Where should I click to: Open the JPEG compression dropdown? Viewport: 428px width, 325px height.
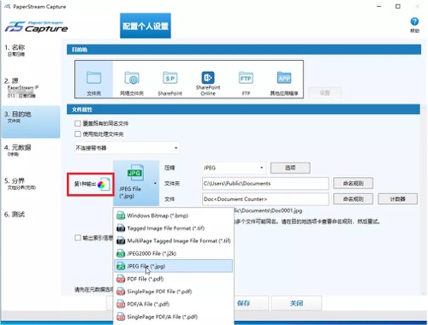(234, 168)
